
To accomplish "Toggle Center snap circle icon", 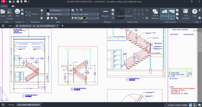I will click(x=135, y=10).
